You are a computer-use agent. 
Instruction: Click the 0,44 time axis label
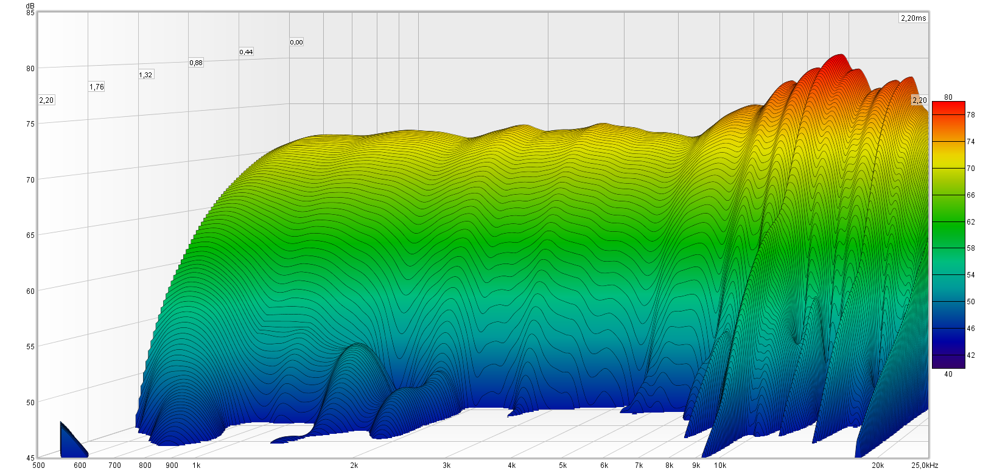246,52
